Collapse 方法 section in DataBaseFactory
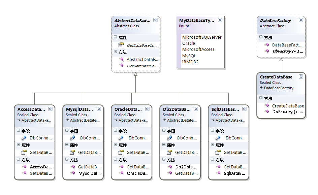 pyautogui.click(x=261, y=37)
